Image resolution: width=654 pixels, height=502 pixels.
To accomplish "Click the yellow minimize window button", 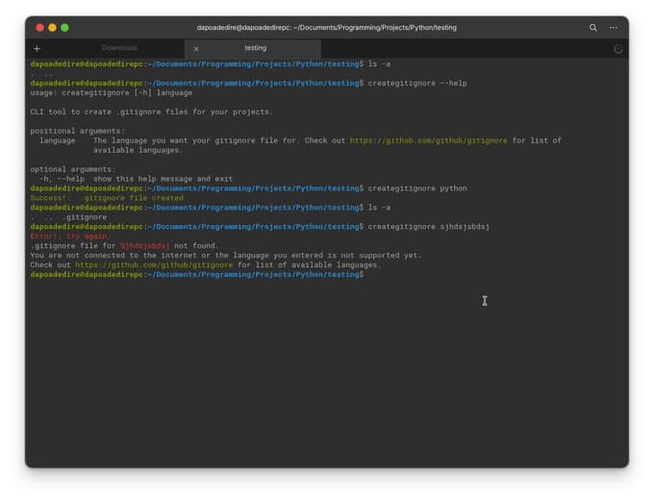I will click(x=53, y=28).
